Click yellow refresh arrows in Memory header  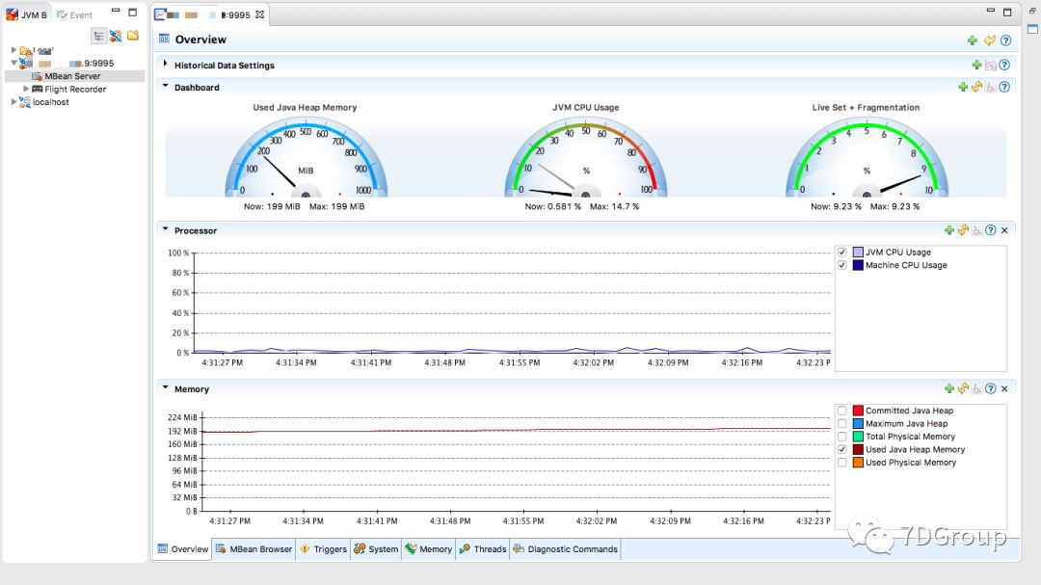tap(963, 388)
